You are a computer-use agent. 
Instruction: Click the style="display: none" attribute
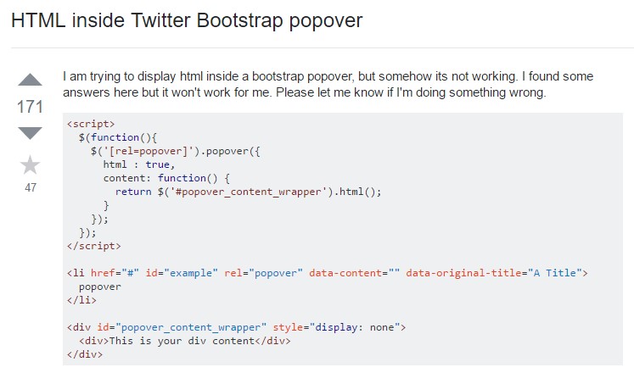pyautogui.click(x=336, y=327)
